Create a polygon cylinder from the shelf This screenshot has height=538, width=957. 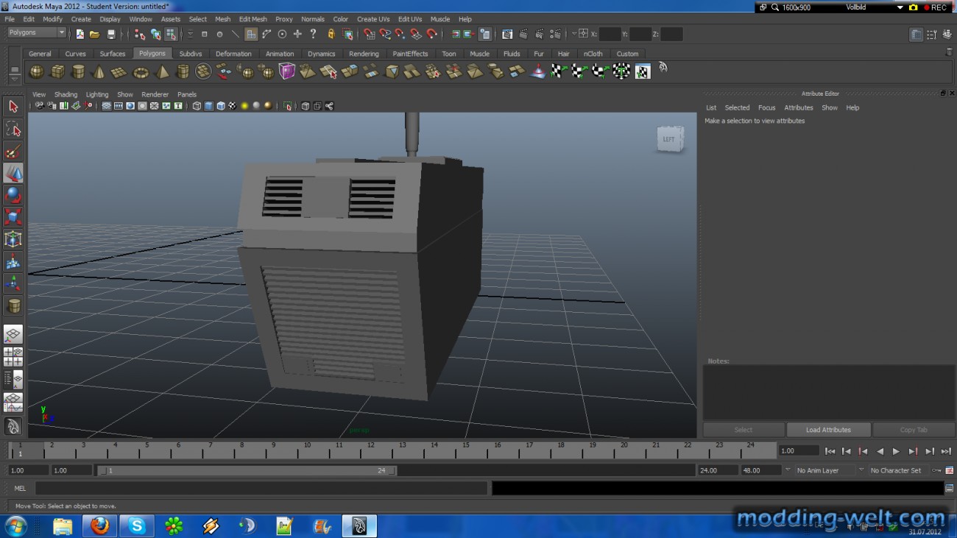[x=78, y=71]
